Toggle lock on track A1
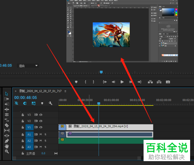This screenshot has width=194, height=165. point(23,134)
